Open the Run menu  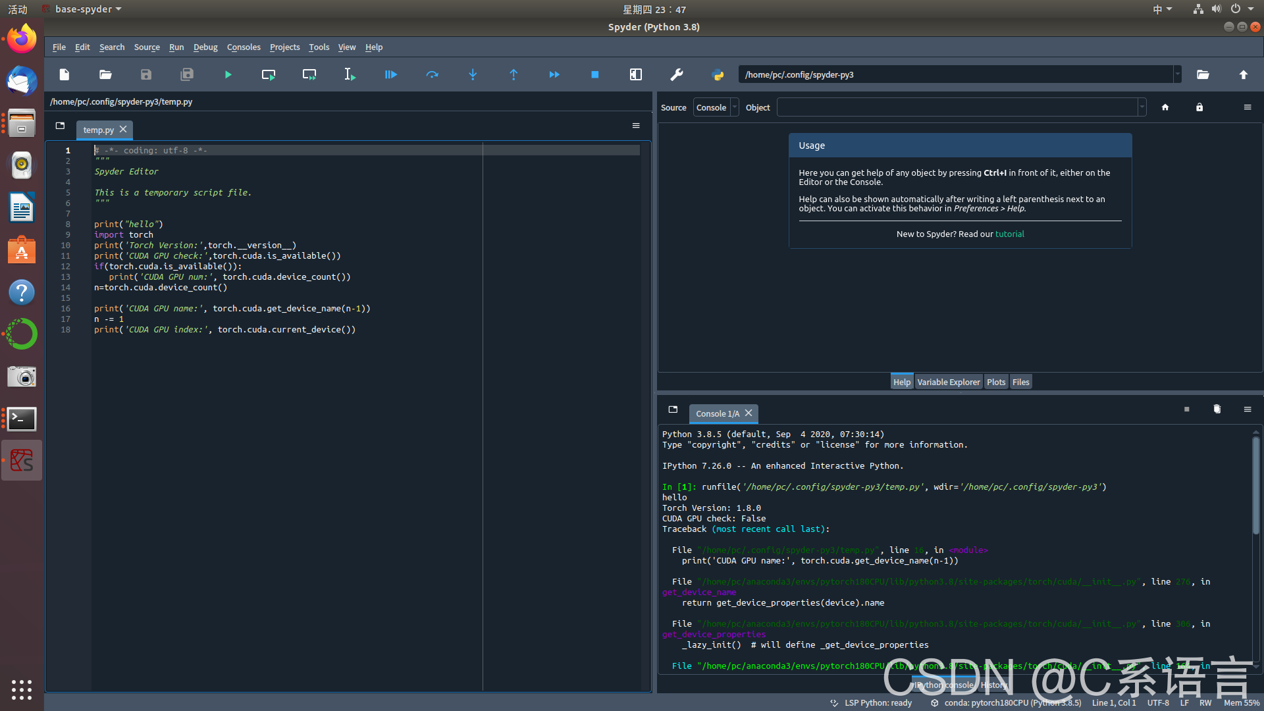(x=176, y=47)
